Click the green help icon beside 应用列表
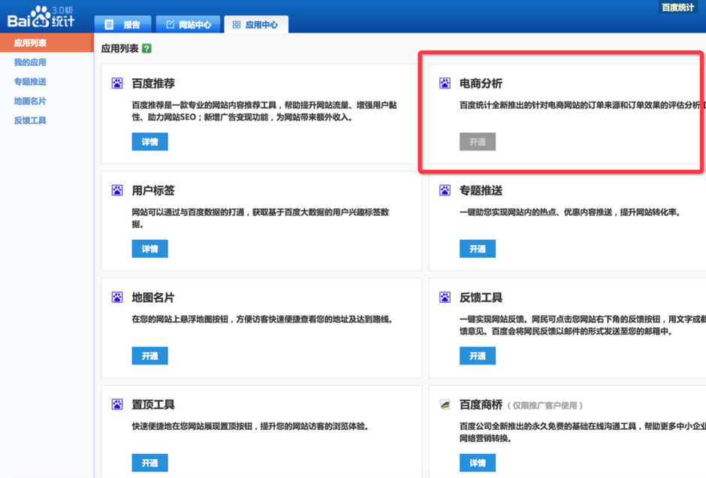The image size is (706, 478). (x=146, y=49)
